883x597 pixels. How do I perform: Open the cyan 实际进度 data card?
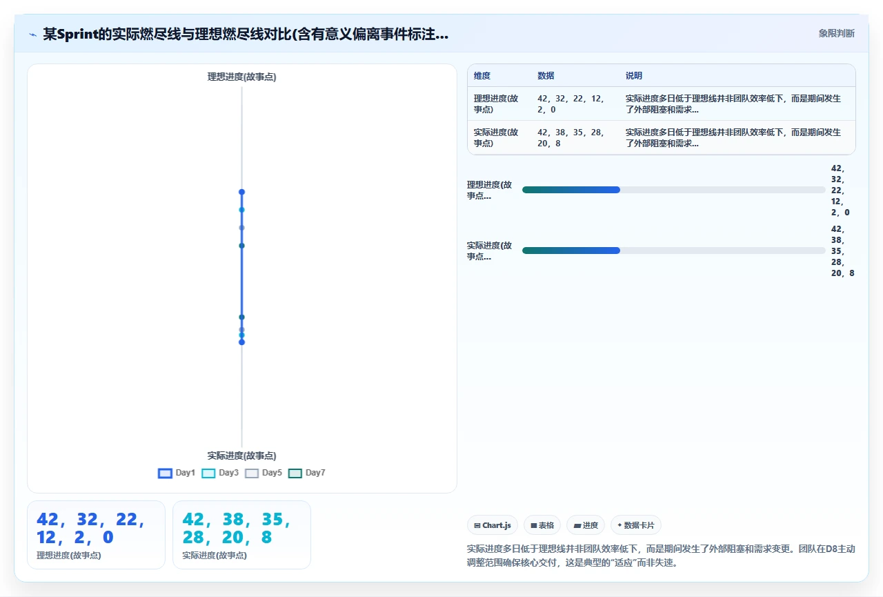click(241, 535)
